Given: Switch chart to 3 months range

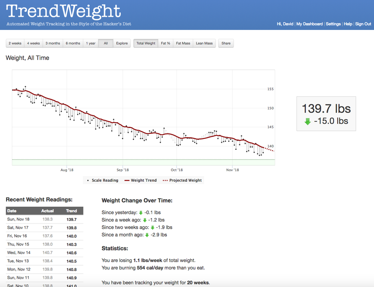Looking at the screenshot, I should click(x=53, y=43).
